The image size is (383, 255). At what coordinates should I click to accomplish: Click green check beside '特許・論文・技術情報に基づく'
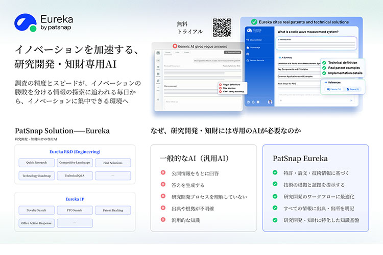[x=275, y=172]
